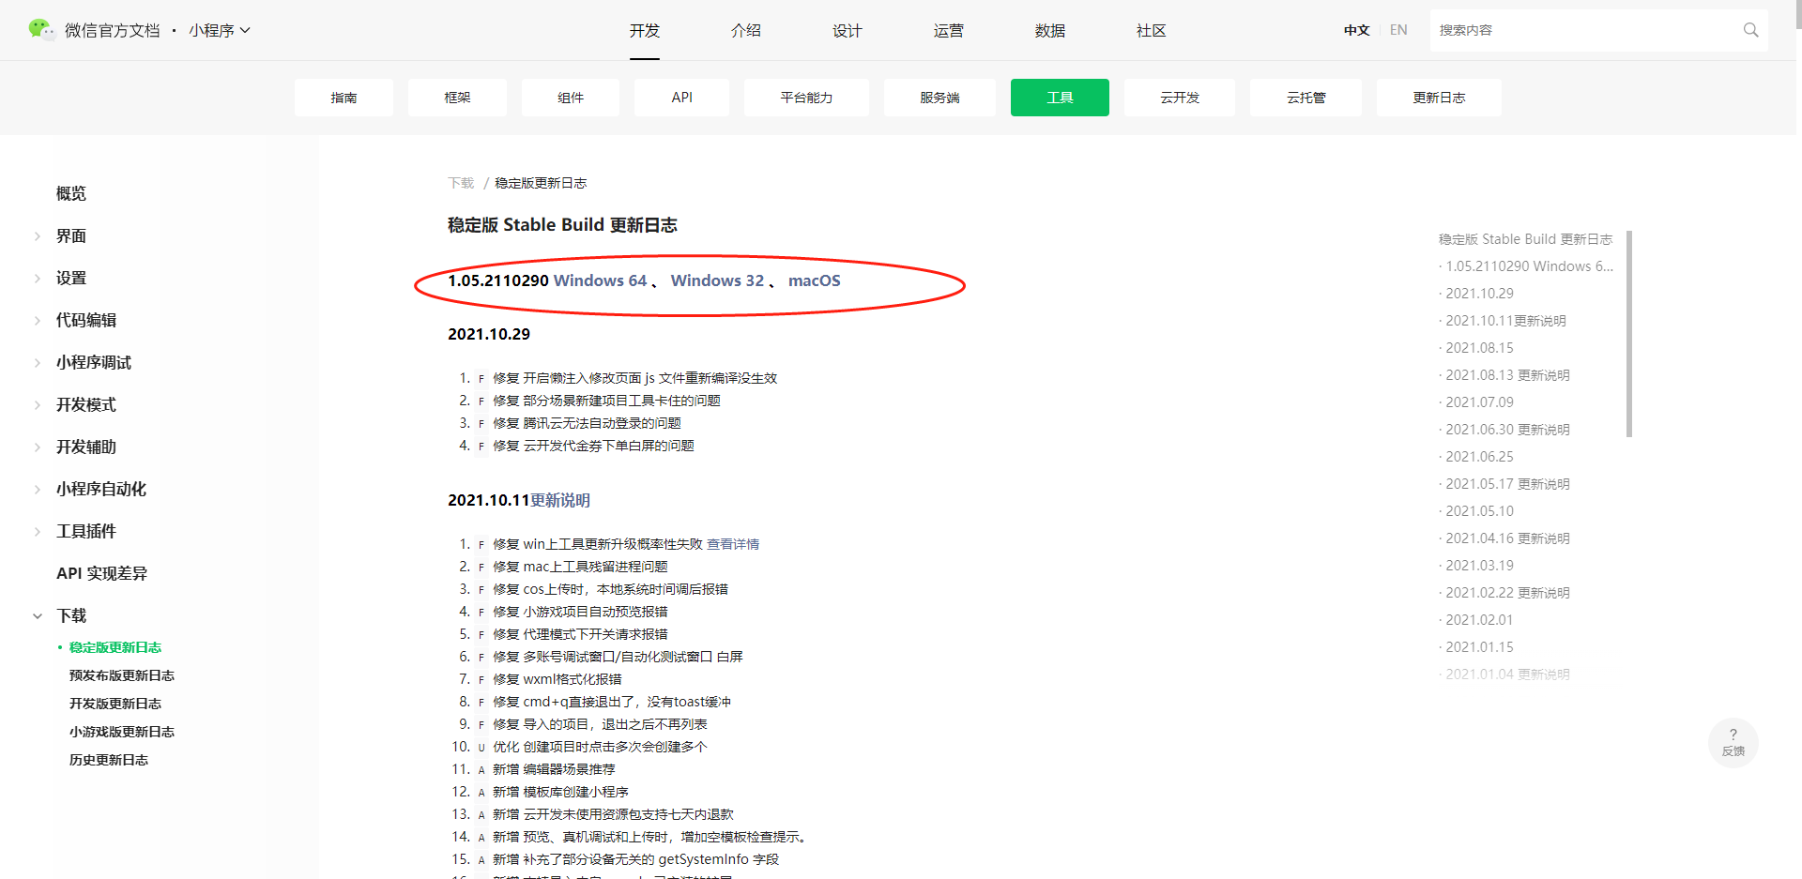The width and height of the screenshot is (1802, 879).
Task: Open the 社区 top navigation tab
Action: tap(1152, 30)
